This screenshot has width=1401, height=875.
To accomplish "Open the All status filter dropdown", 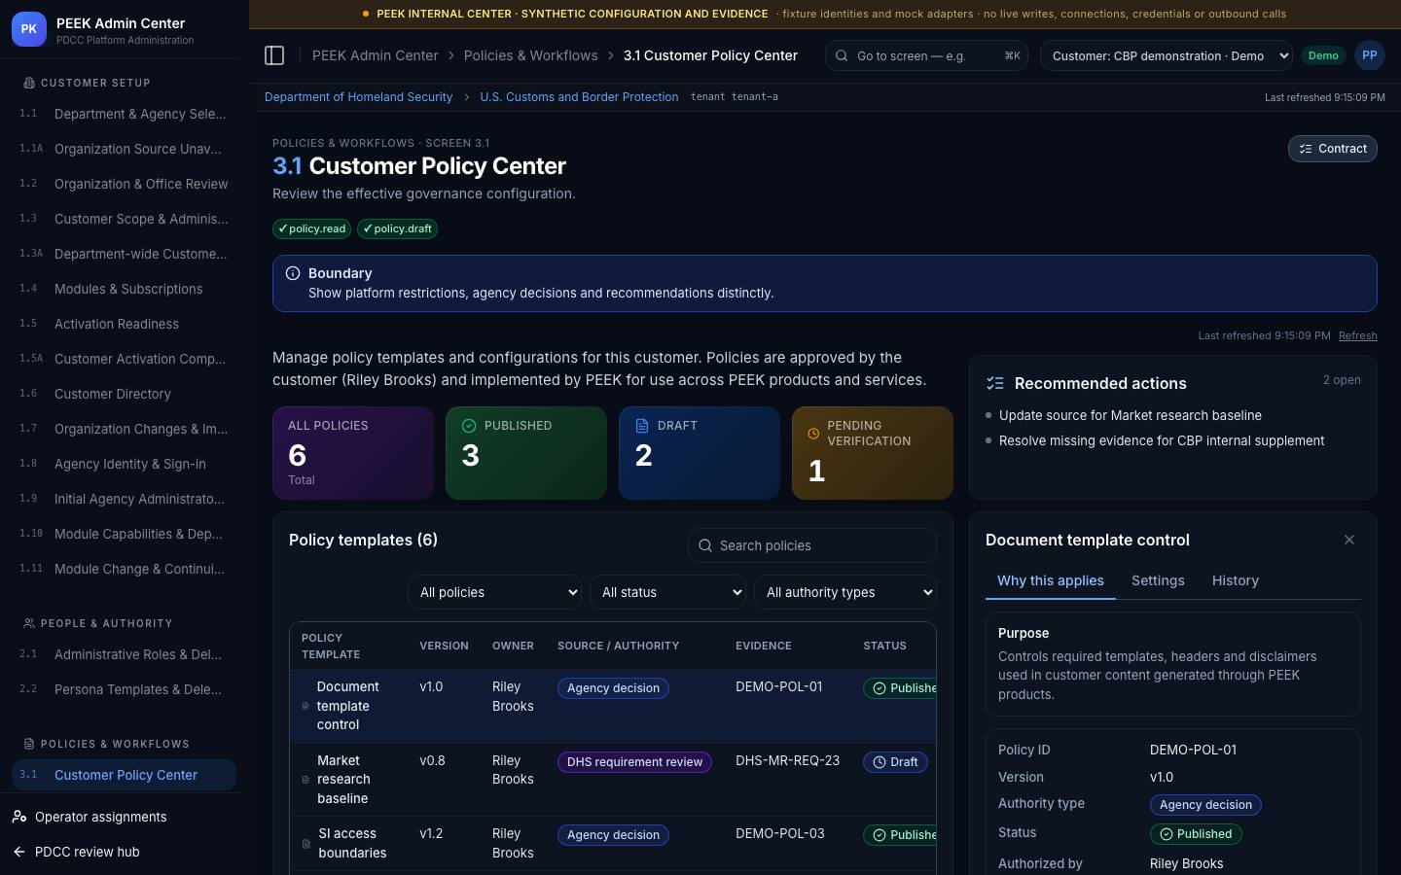I will click(667, 592).
